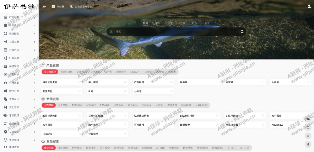Switch to ChatGPT tab under 产品运营
The image size is (314, 152).
click(135, 72)
